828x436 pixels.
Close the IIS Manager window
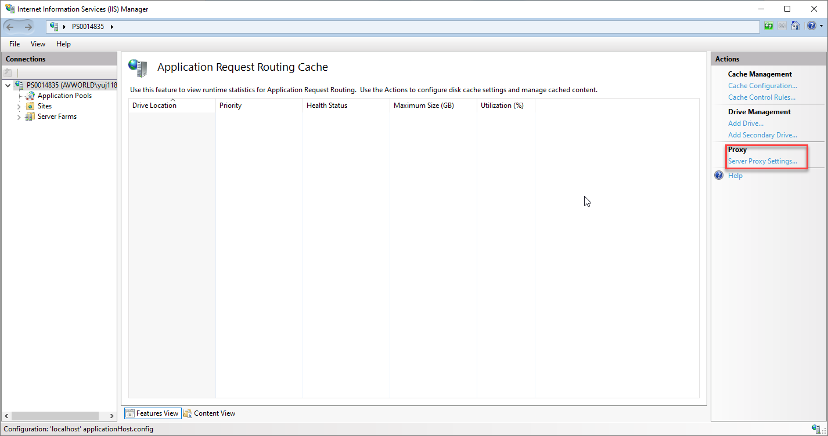coord(814,9)
